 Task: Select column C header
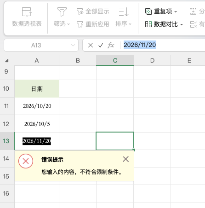pos(115,60)
